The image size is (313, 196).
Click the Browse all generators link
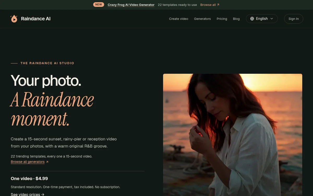coord(29,162)
